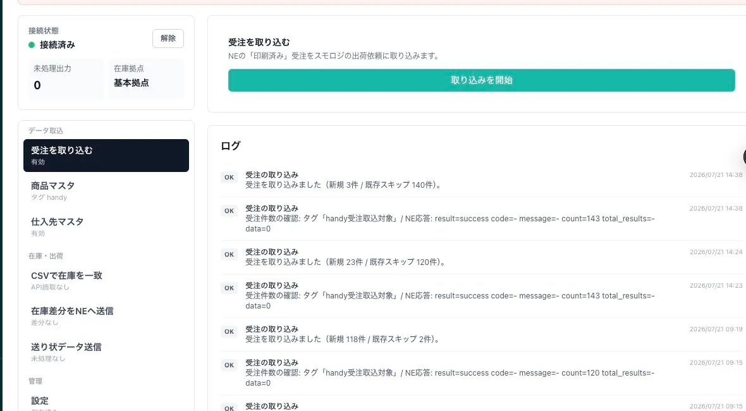Click timestamp 2026/07/21 14:23
The width and height of the screenshot is (746, 411).
coord(716,285)
